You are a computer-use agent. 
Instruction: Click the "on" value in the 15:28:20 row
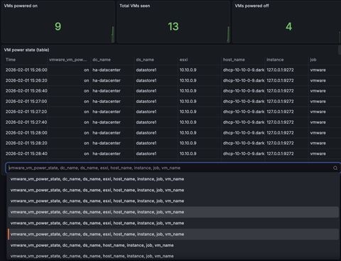click(87, 143)
